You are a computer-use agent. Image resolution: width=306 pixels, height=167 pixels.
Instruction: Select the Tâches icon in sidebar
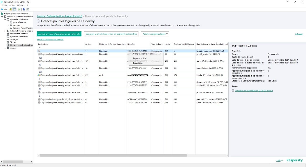click(x=8, y=42)
